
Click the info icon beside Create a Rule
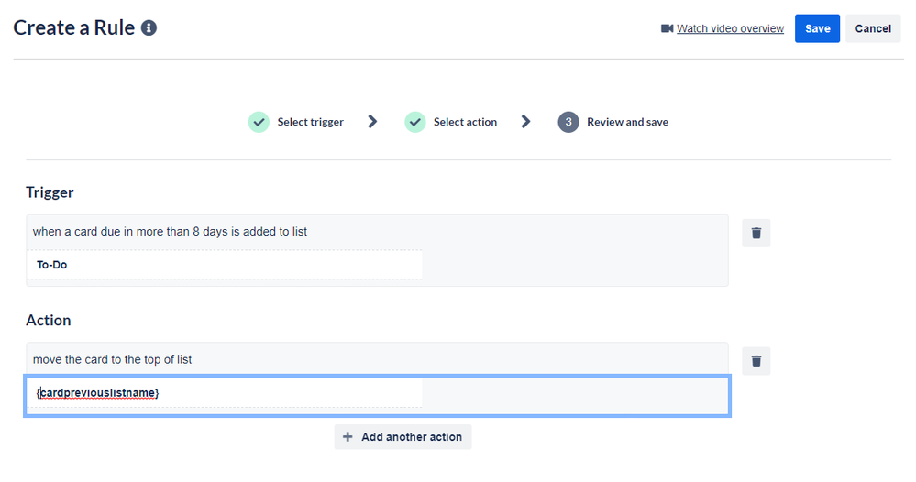149,28
